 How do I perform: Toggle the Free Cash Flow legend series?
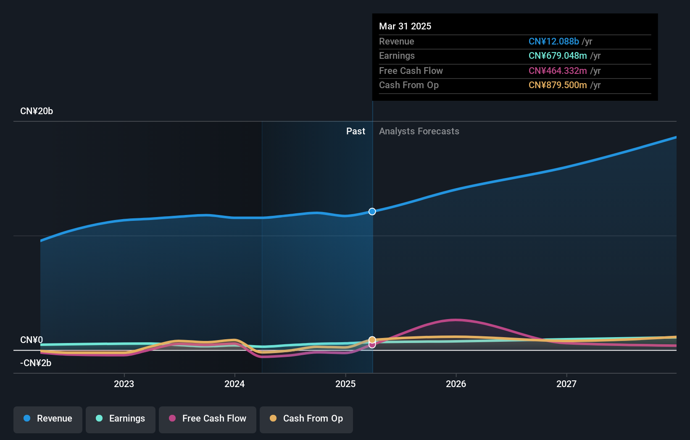coord(208,419)
